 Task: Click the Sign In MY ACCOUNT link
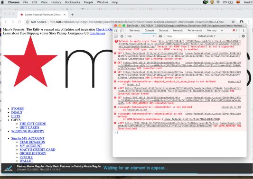tap(28, 138)
